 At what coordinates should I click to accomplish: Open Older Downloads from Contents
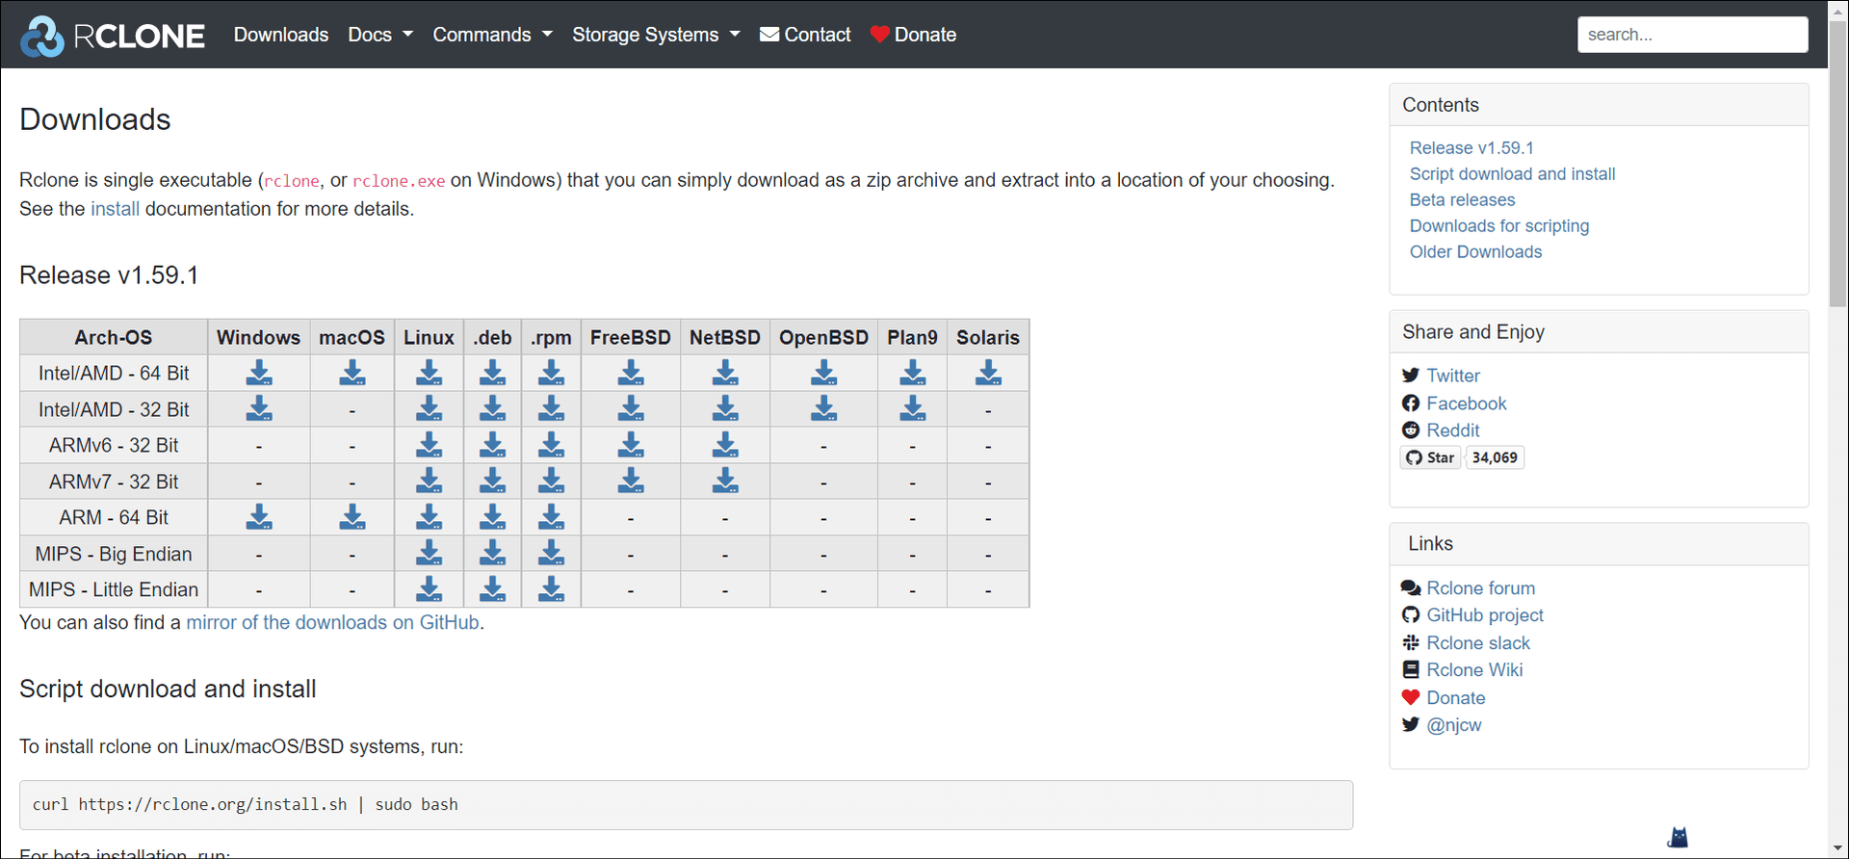(x=1475, y=252)
